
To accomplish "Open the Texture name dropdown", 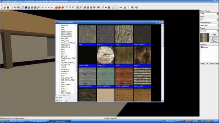I will (209, 31).
